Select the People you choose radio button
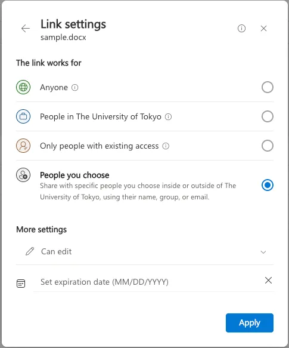The width and height of the screenshot is (289, 348). (268, 185)
